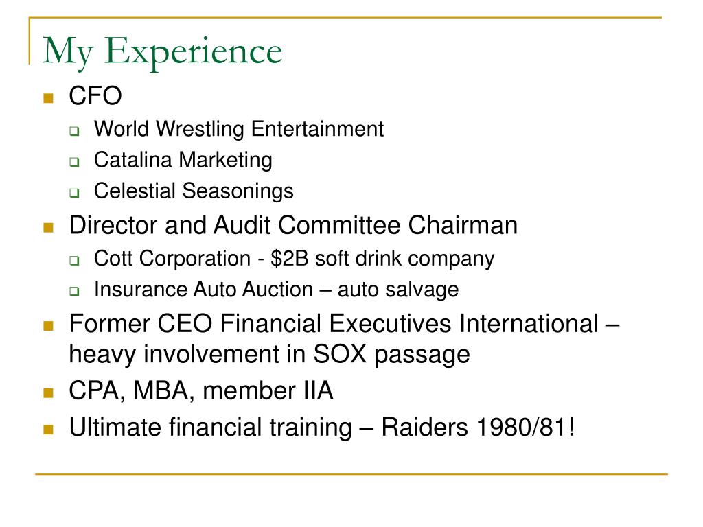Click the square bullet beside CFO
This screenshot has height=527, width=703.
(x=49, y=97)
